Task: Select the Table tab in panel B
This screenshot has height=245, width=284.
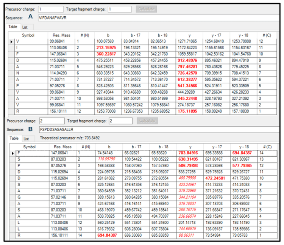Action: click(14, 138)
